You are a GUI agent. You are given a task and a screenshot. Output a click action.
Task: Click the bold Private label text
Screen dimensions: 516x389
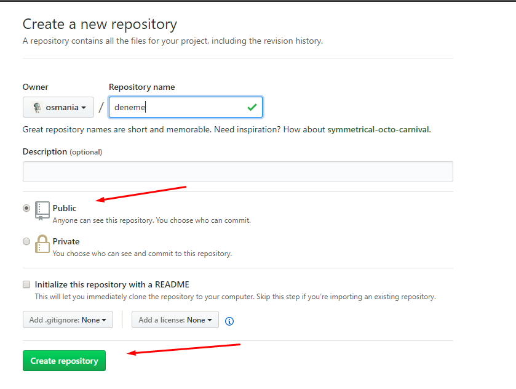66,241
